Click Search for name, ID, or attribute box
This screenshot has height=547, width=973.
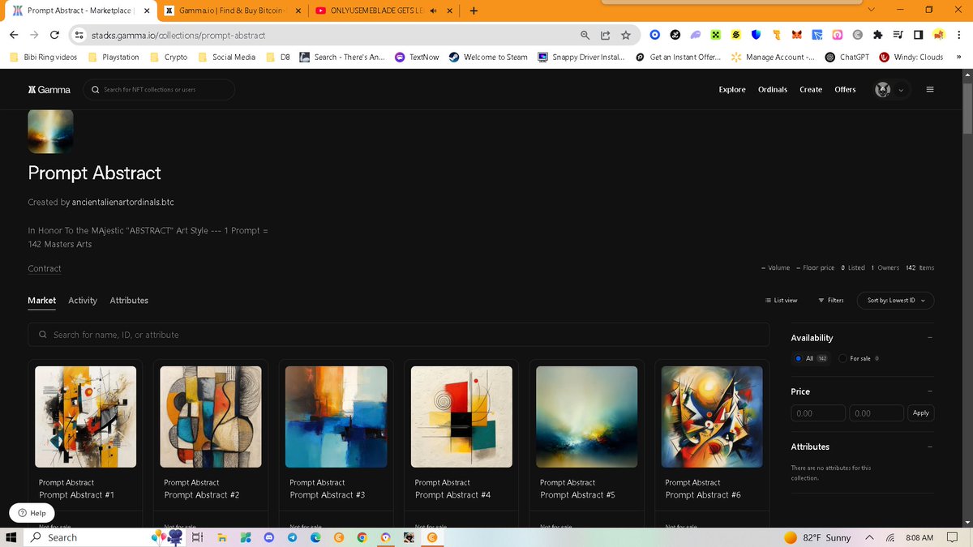[398, 334]
